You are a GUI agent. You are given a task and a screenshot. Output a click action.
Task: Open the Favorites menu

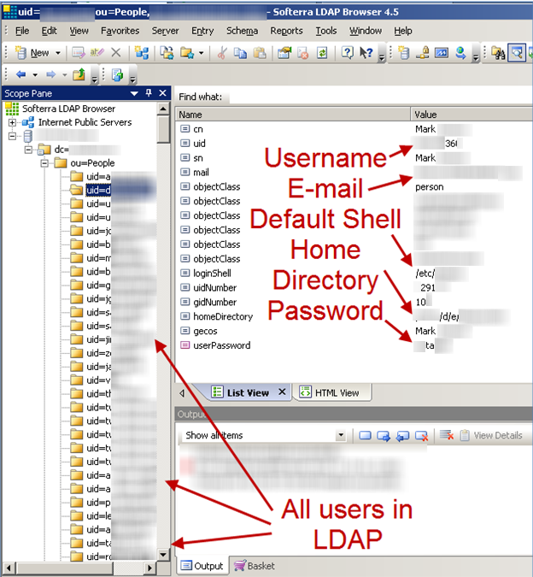click(120, 31)
